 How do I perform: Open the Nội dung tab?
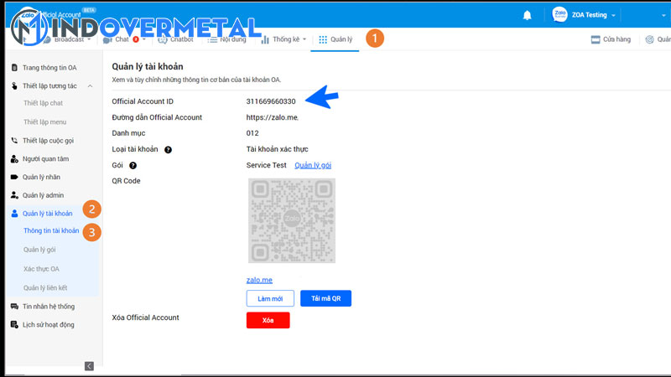(x=226, y=39)
